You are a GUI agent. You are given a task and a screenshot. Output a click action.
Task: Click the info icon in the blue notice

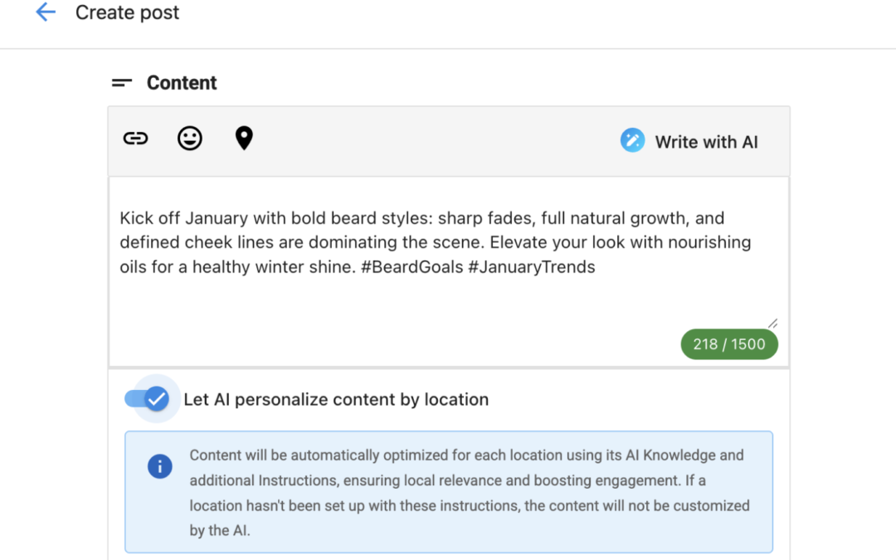click(159, 466)
